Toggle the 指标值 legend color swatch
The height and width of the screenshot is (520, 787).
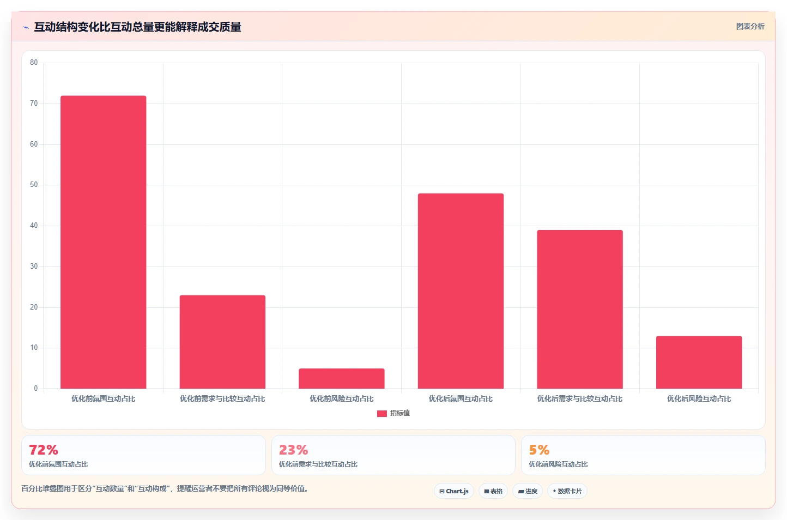pos(382,414)
